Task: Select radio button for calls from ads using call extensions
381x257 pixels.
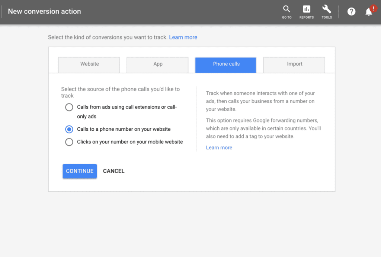Action: coord(69,107)
